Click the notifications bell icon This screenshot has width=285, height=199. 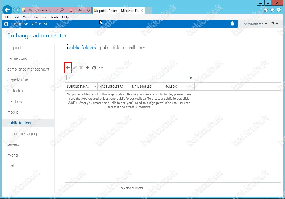tap(232, 24)
